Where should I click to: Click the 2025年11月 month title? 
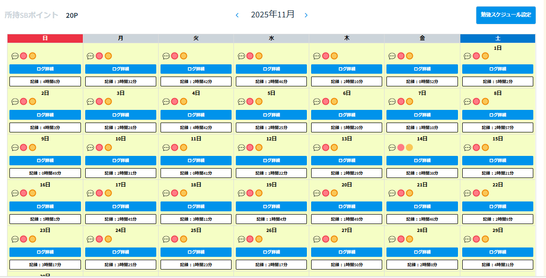click(273, 15)
